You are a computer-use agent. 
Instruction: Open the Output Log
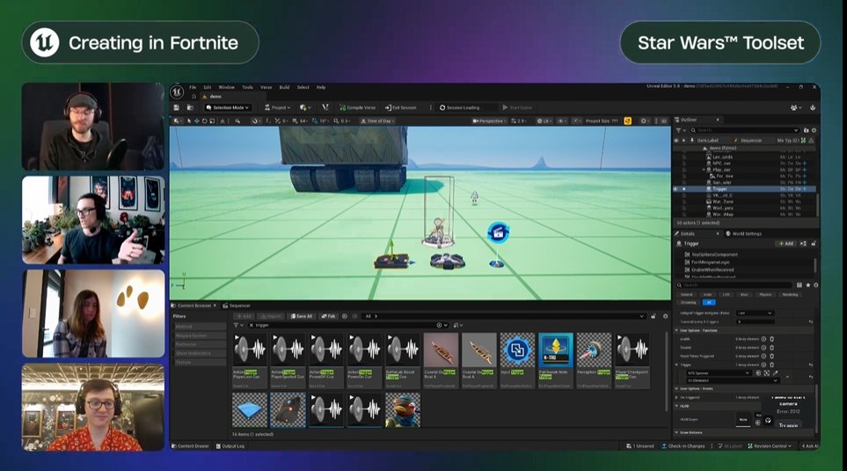230,446
